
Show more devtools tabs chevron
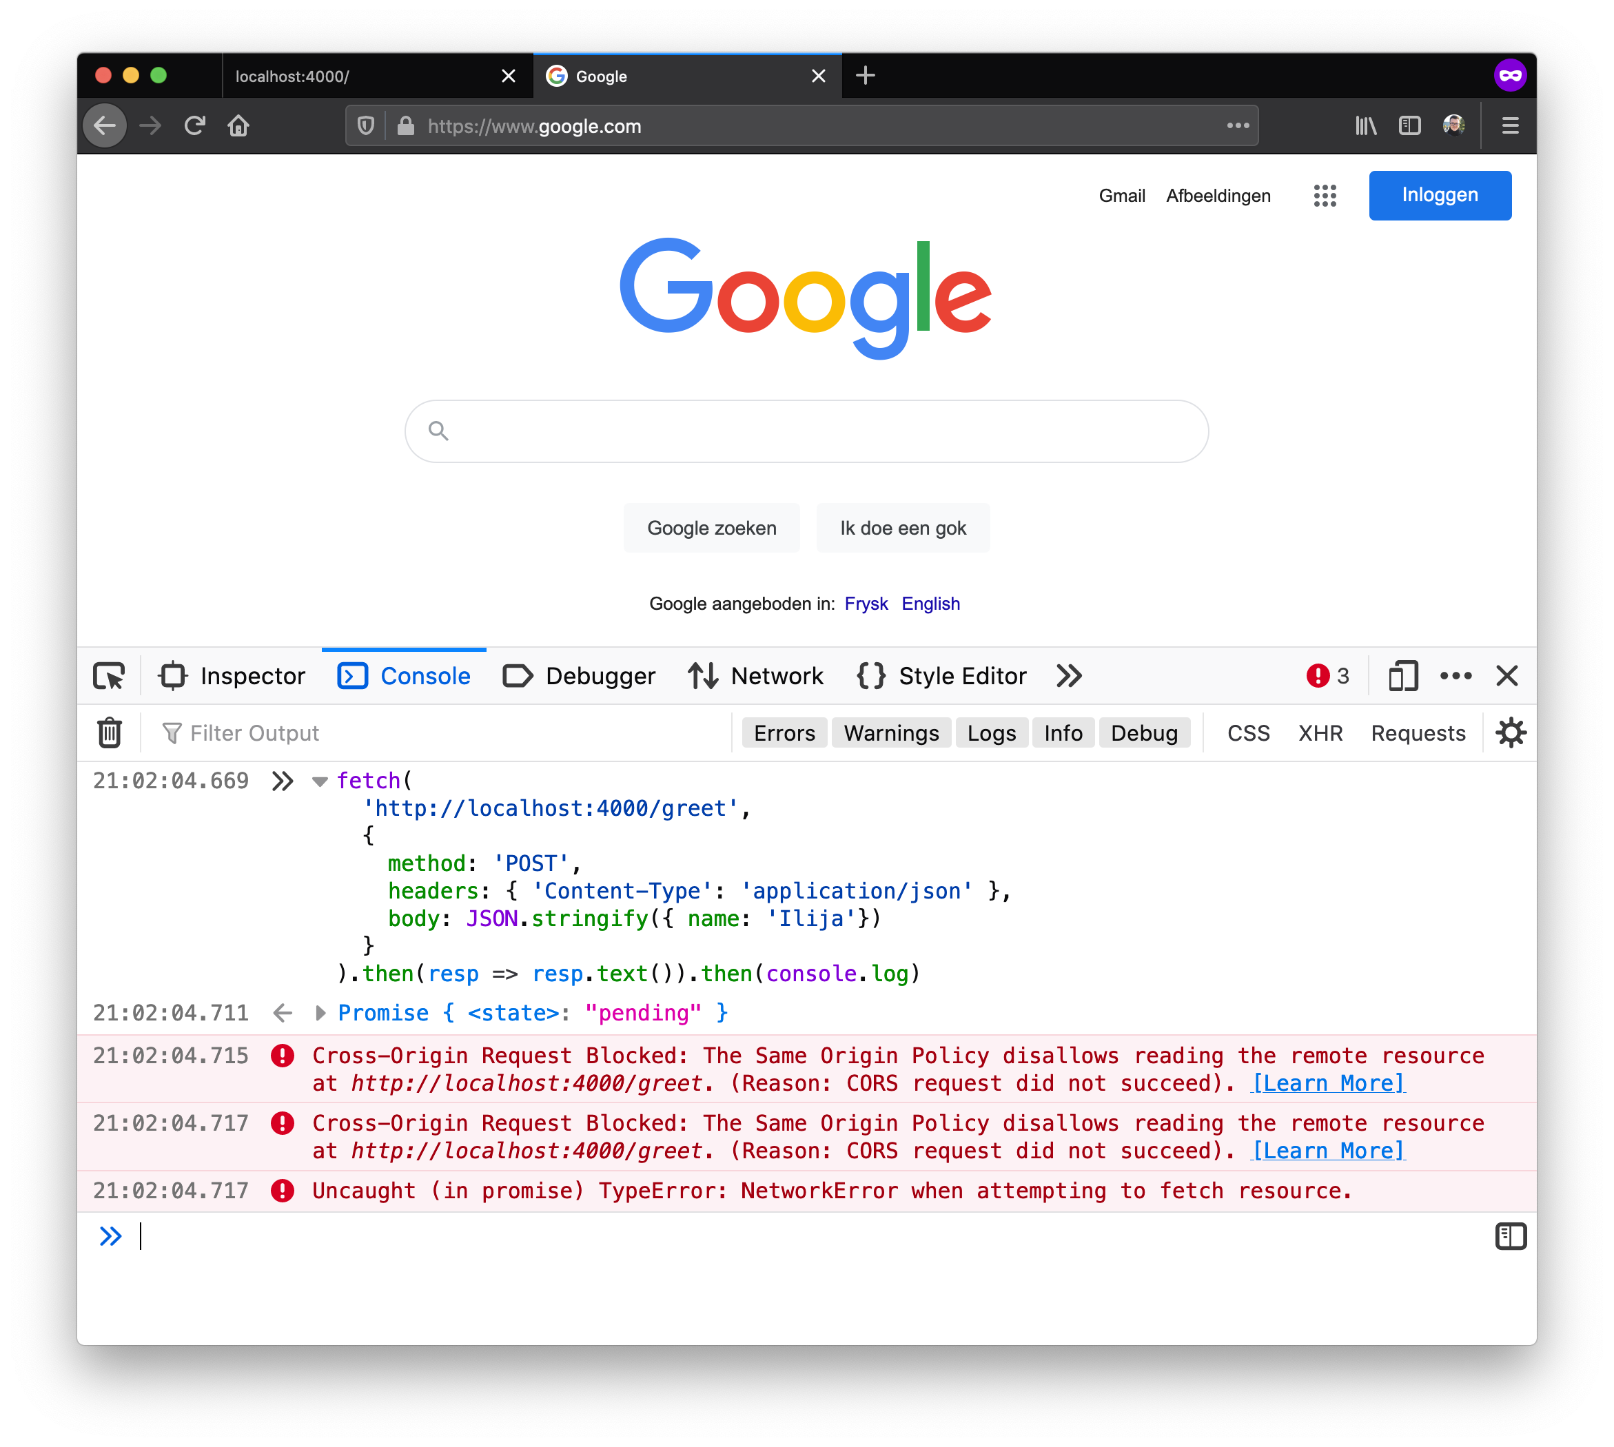(1069, 676)
